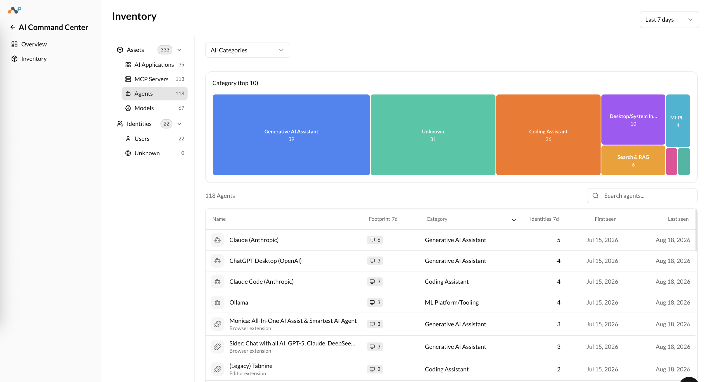Sort by Last seen column header

click(678, 219)
